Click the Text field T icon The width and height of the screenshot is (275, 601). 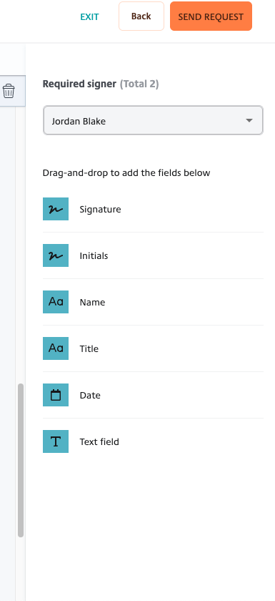point(56,441)
